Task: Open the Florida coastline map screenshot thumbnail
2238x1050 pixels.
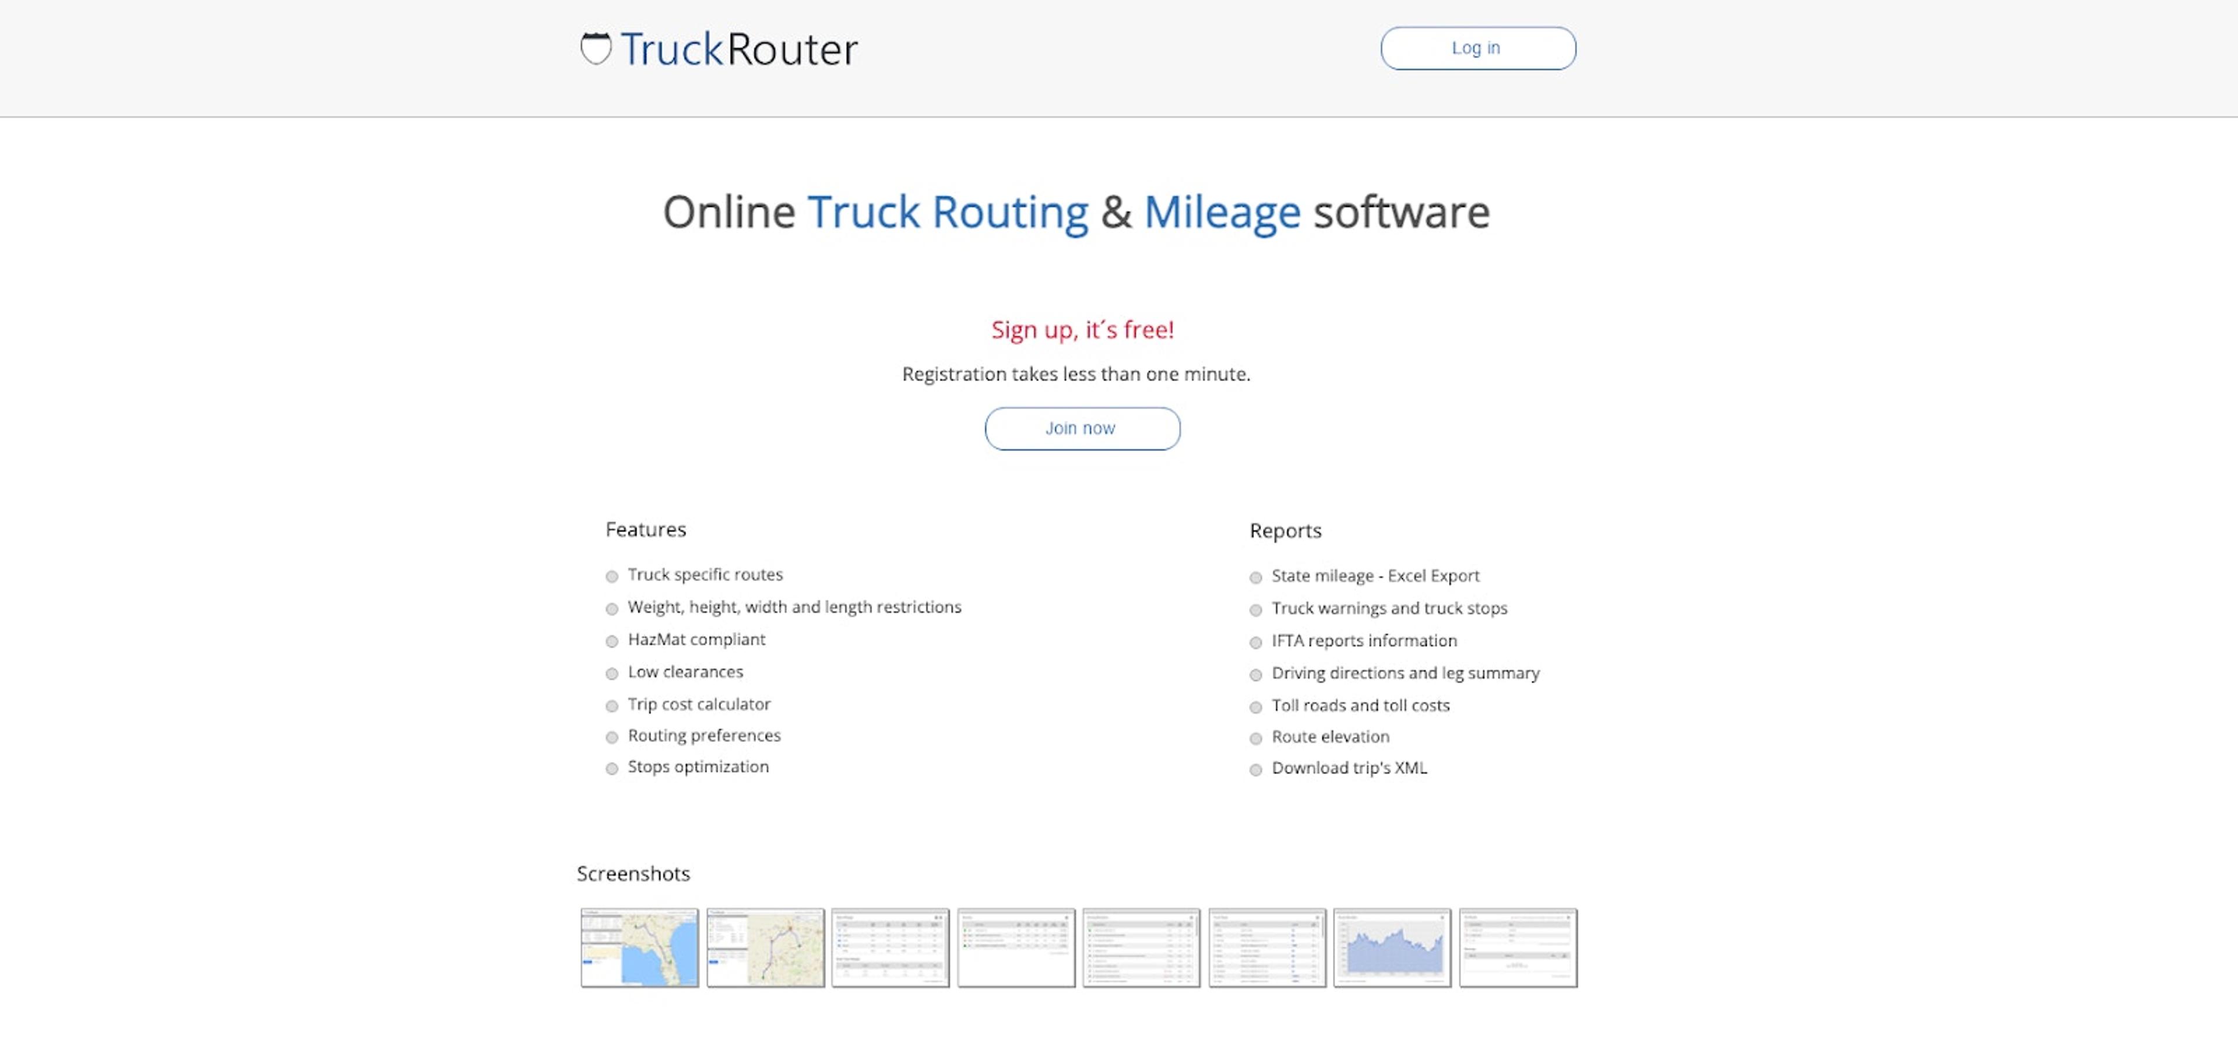Action: pos(639,947)
